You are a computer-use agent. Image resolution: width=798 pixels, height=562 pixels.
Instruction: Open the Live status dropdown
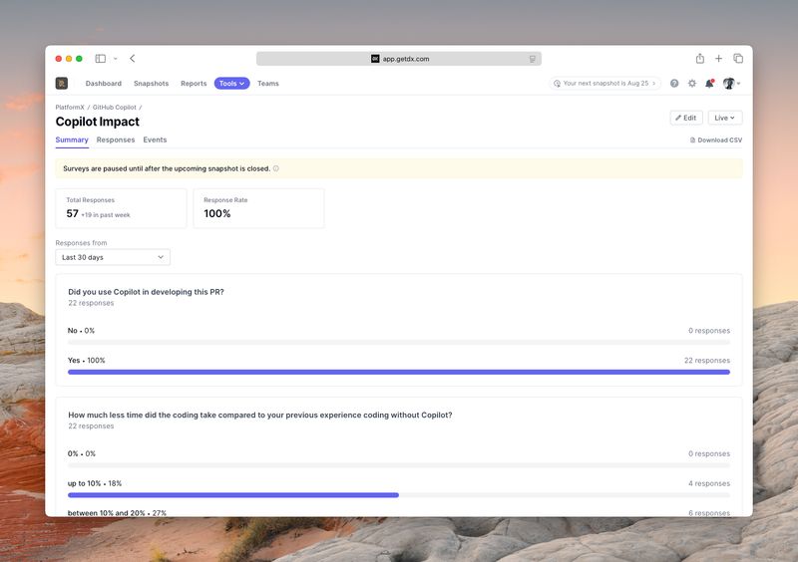pyautogui.click(x=724, y=118)
